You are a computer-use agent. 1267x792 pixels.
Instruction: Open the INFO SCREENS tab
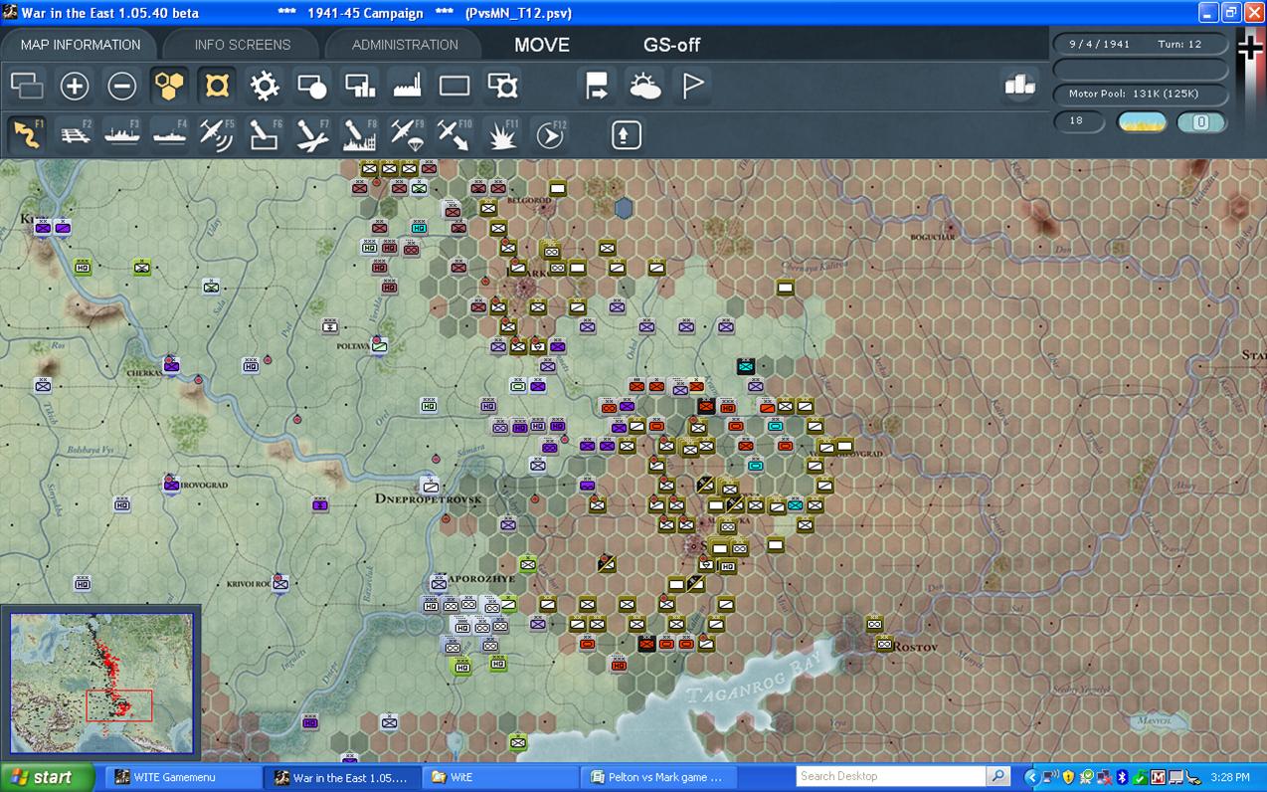coord(243,45)
